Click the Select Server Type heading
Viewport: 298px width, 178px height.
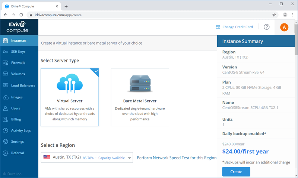pyautogui.click(x=60, y=61)
